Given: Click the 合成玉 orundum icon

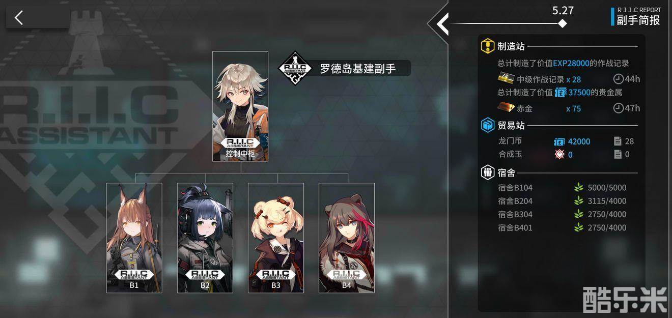Looking at the screenshot, I should click(559, 154).
